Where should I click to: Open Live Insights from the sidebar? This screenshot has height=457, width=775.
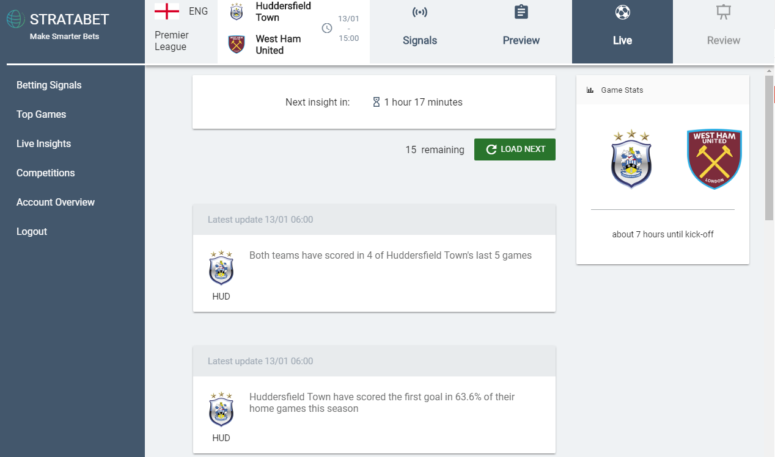point(43,144)
